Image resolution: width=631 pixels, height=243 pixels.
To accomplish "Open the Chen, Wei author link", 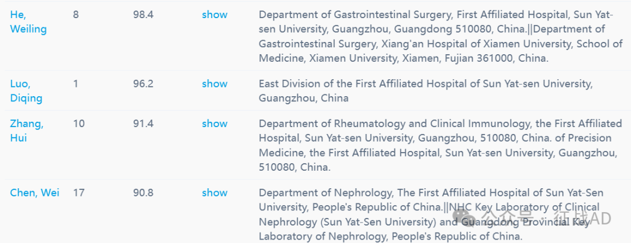I will click(34, 193).
